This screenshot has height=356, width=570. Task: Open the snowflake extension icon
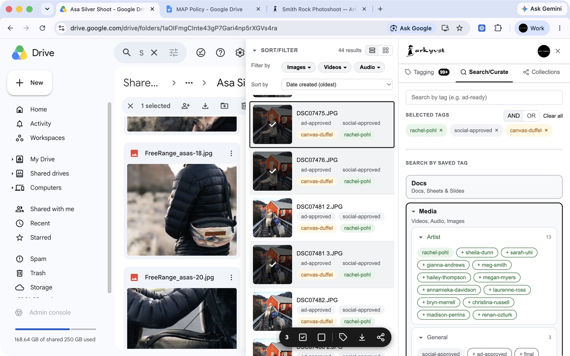point(482,28)
